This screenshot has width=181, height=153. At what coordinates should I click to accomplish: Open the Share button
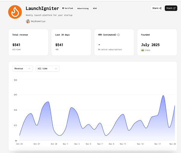157,8
